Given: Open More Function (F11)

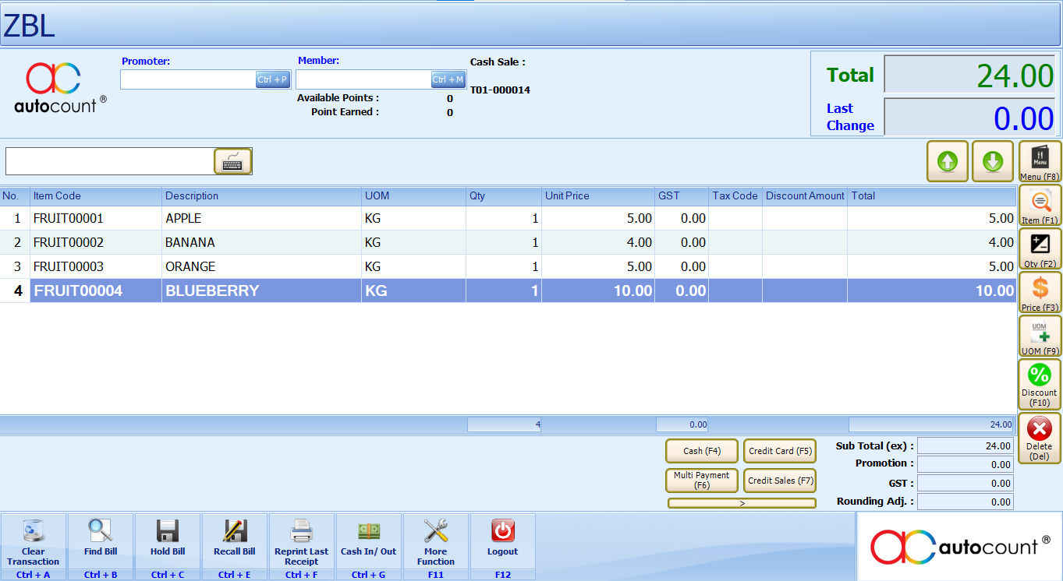Looking at the screenshot, I should coord(435,541).
